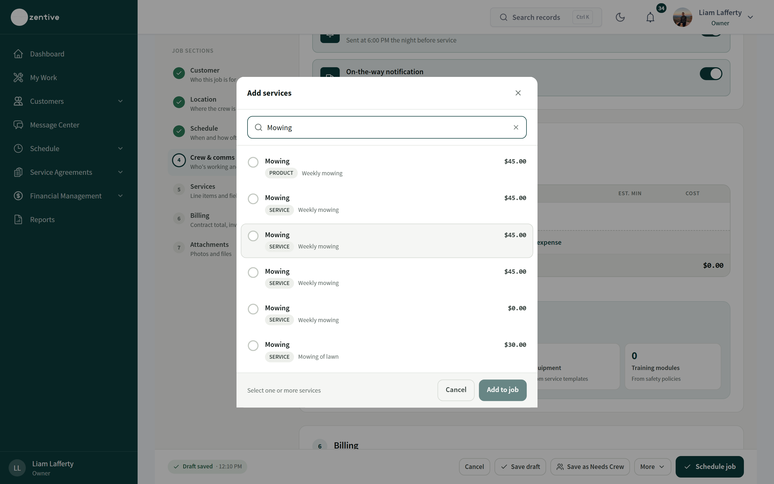Image resolution: width=774 pixels, height=484 pixels.
Task: Open Reports page
Action: (42, 220)
